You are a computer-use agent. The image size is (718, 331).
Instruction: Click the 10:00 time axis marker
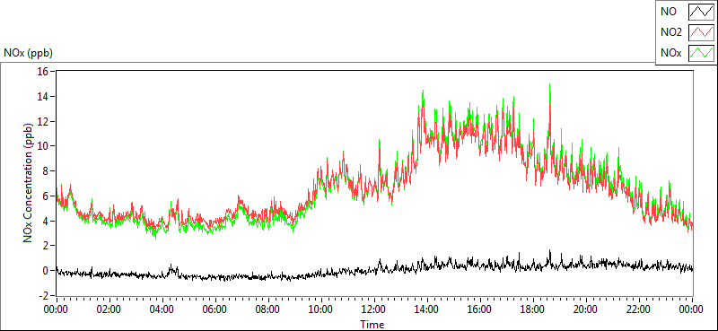coord(321,309)
